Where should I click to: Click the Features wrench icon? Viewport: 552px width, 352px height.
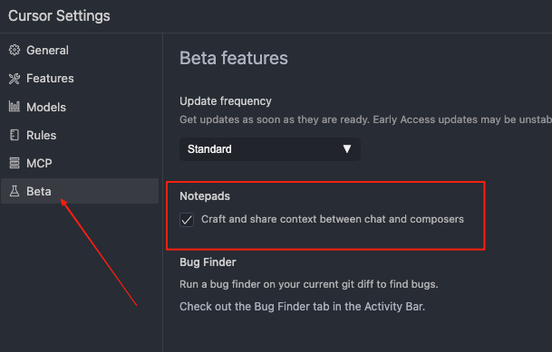point(15,79)
